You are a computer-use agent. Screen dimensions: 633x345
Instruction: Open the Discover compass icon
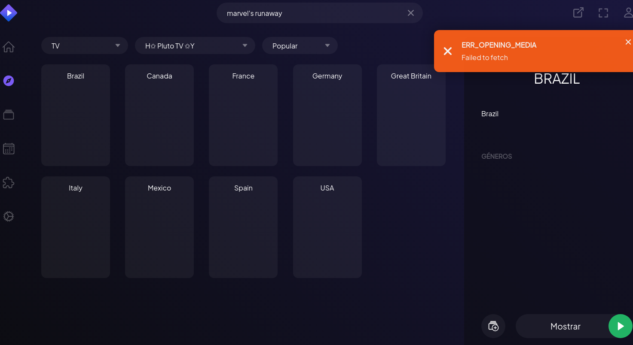pos(9,81)
